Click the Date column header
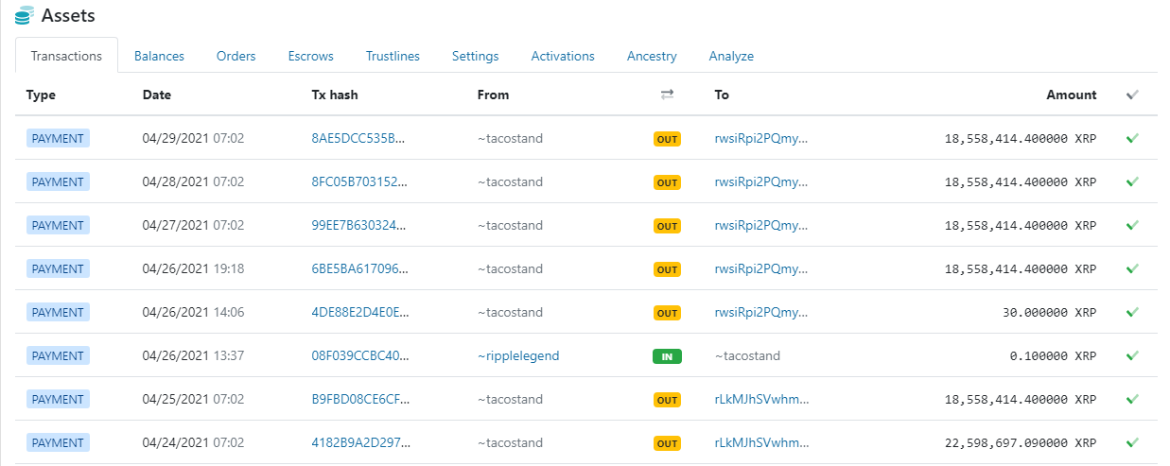 click(157, 95)
